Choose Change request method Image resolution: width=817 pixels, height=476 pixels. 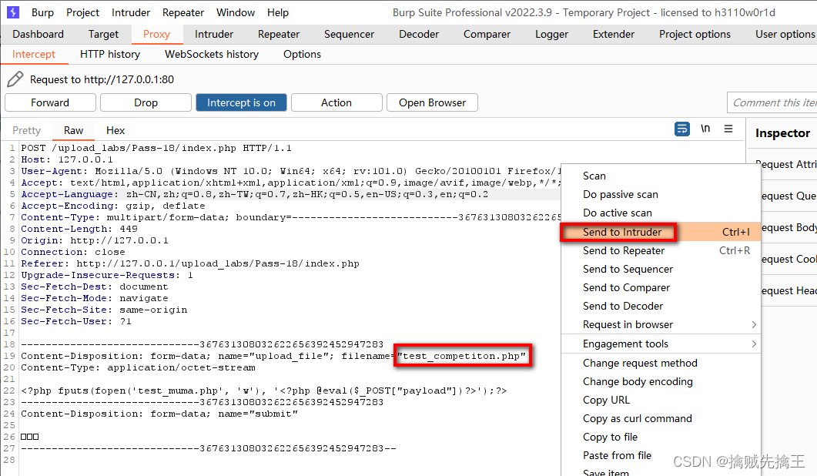point(661,364)
